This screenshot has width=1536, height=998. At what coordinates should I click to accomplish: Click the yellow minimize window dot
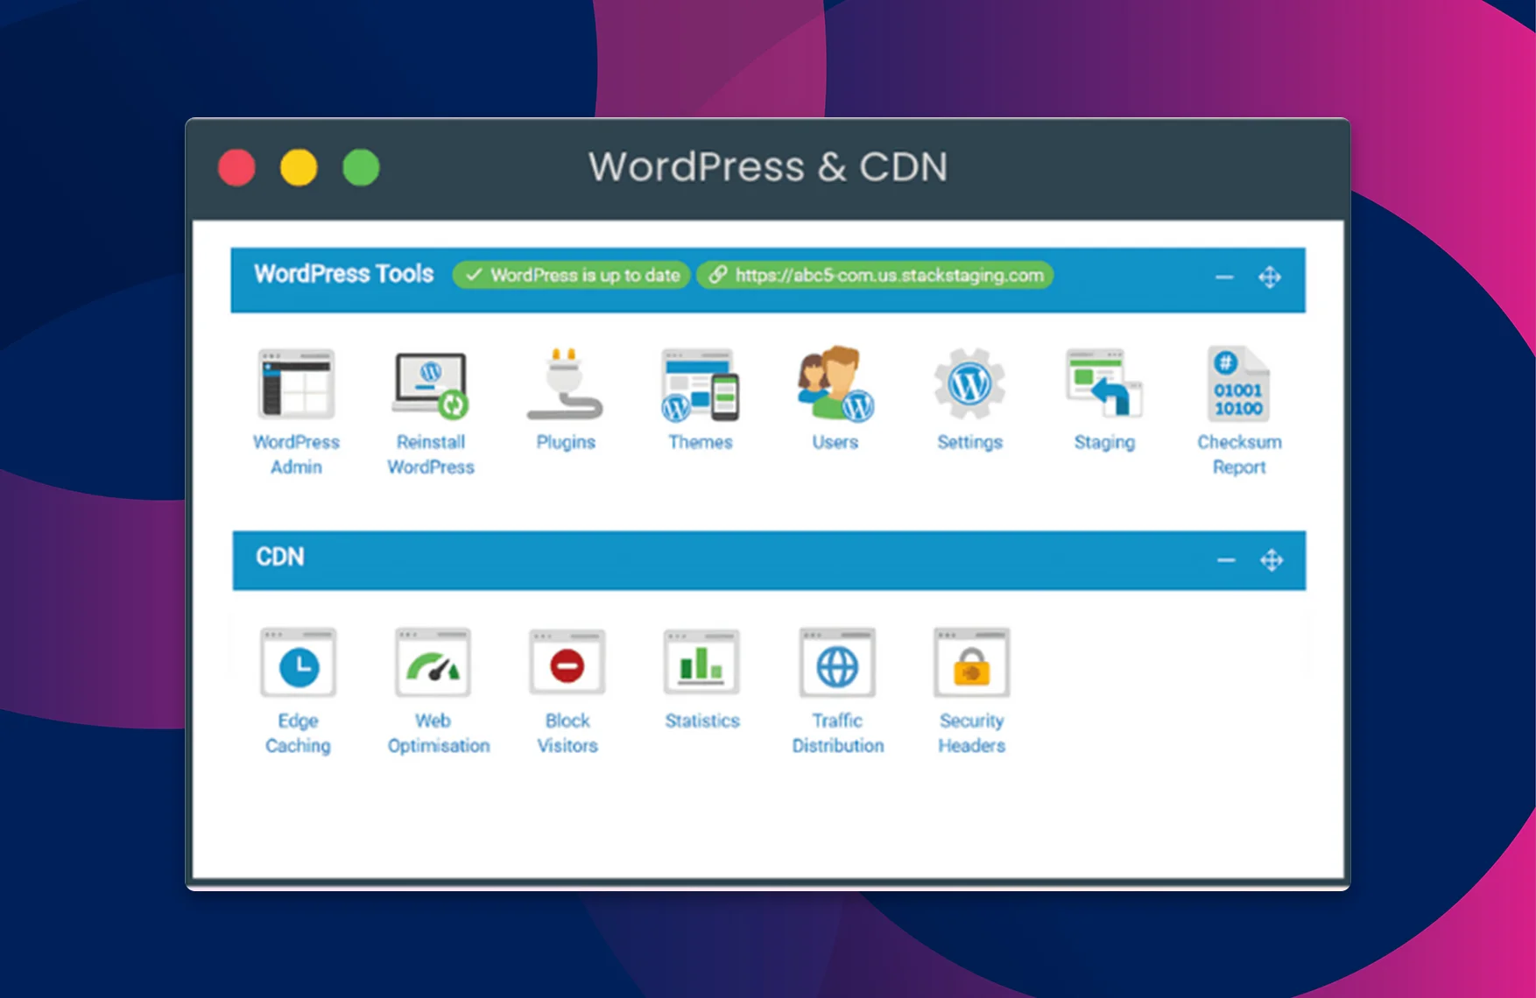pyautogui.click(x=299, y=167)
